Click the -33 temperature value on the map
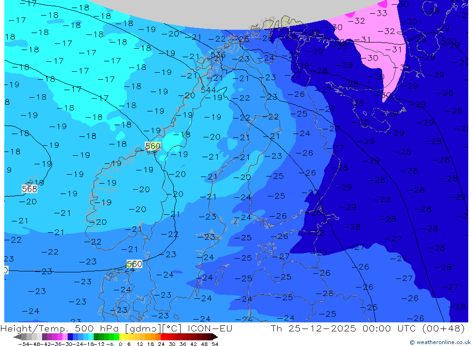The image size is (473, 346). click(378, 13)
